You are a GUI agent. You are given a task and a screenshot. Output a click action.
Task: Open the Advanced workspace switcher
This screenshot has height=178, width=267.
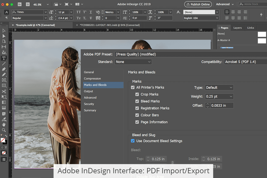click(225, 4)
